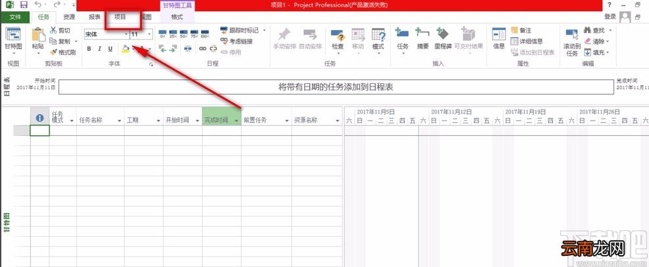Click 跟踪时标记 button
The image size is (649, 267).
click(239, 30)
